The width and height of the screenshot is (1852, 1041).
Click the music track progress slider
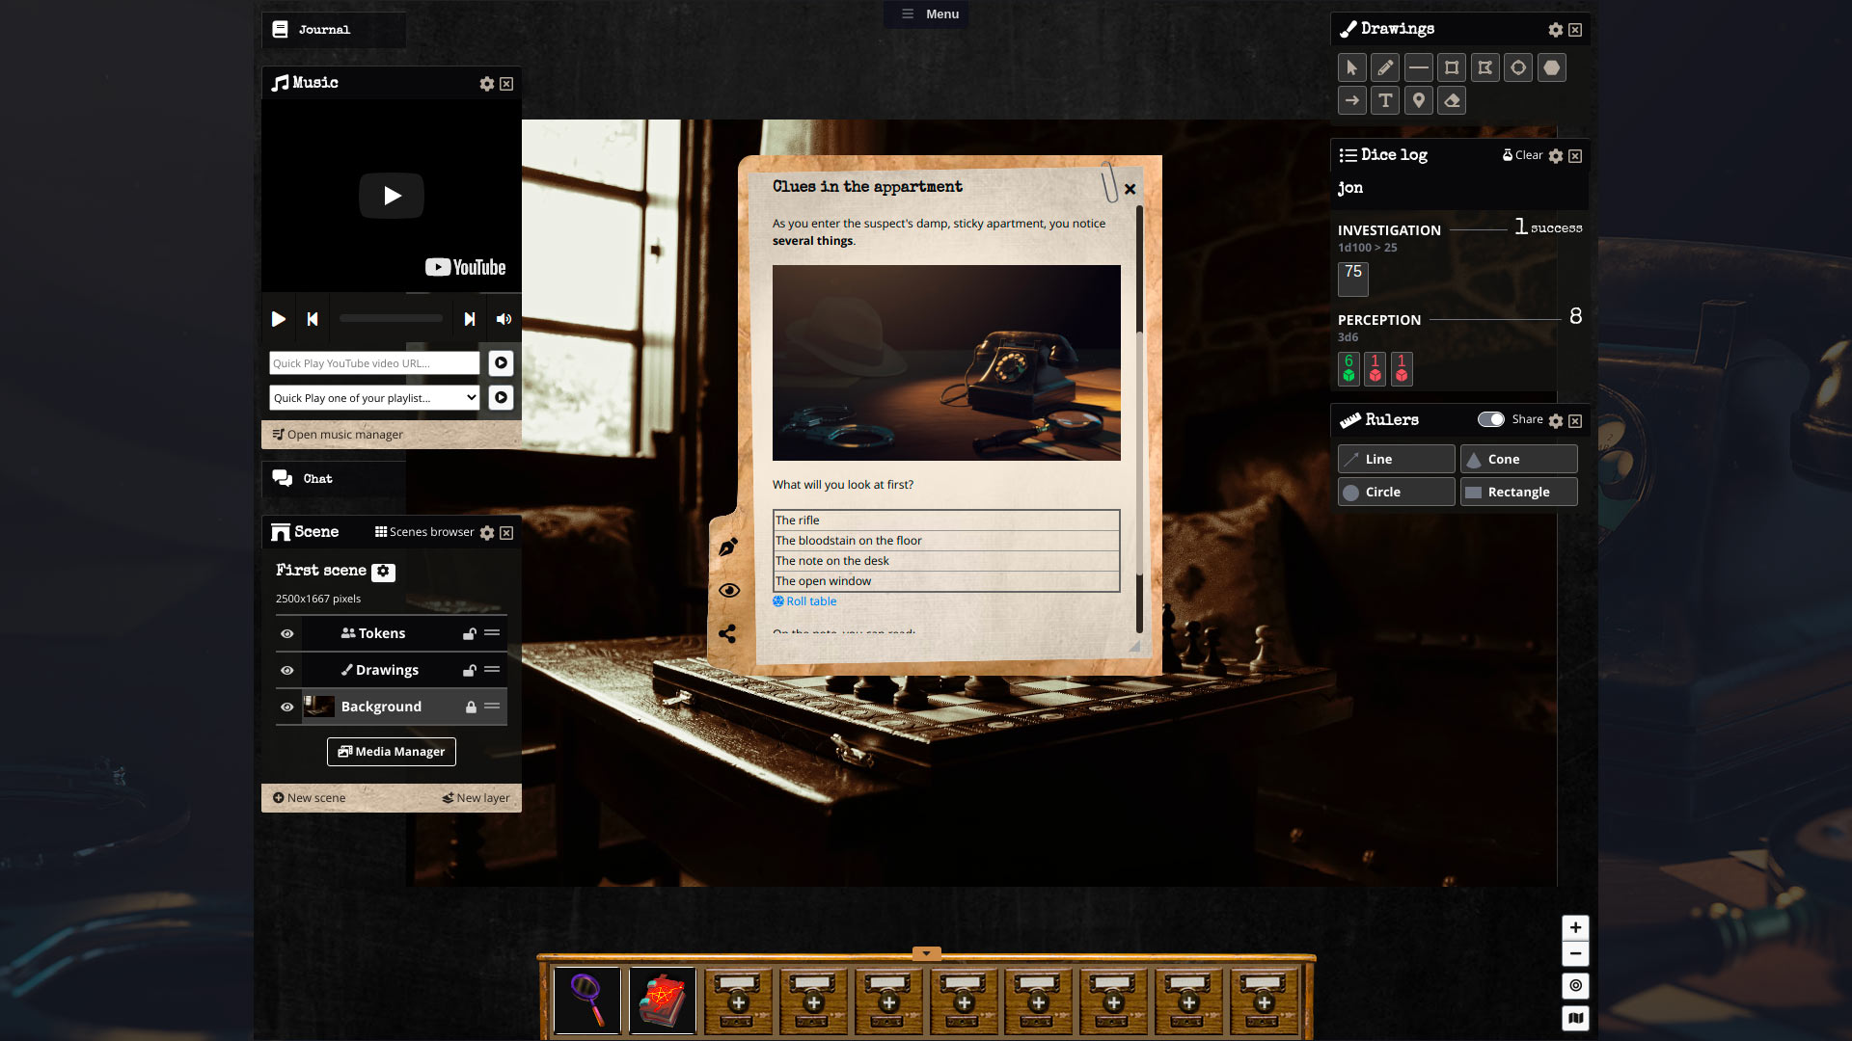[391, 318]
